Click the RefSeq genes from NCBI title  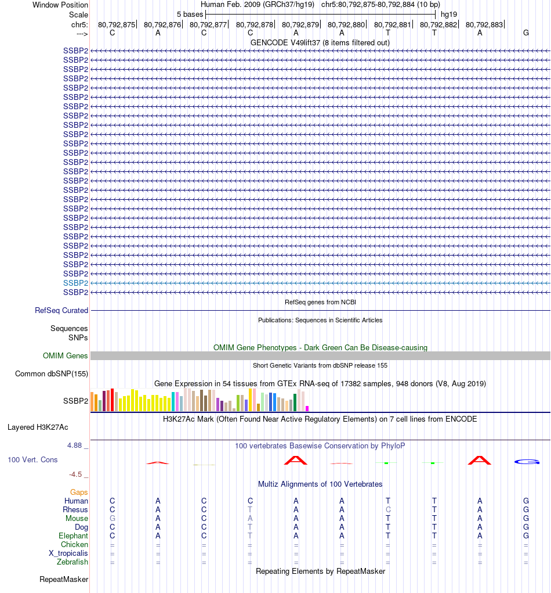(x=320, y=302)
